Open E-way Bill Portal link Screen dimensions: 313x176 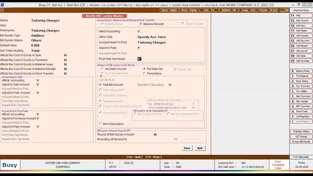(x=301, y=141)
